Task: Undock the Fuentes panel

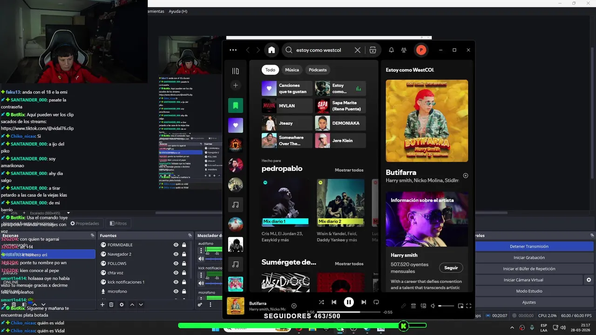Action: coord(190,235)
